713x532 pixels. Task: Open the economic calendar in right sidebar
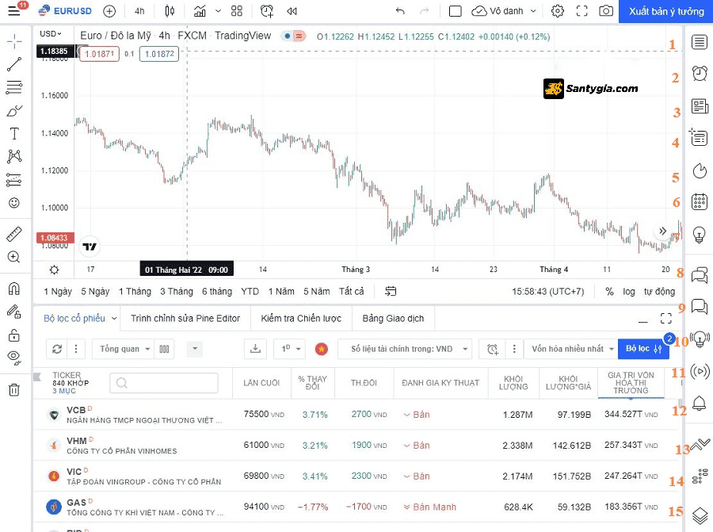(x=700, y=201)
